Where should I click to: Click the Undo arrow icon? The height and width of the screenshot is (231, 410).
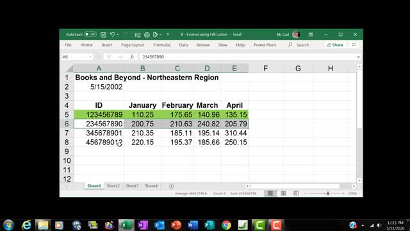click(113, 35)
